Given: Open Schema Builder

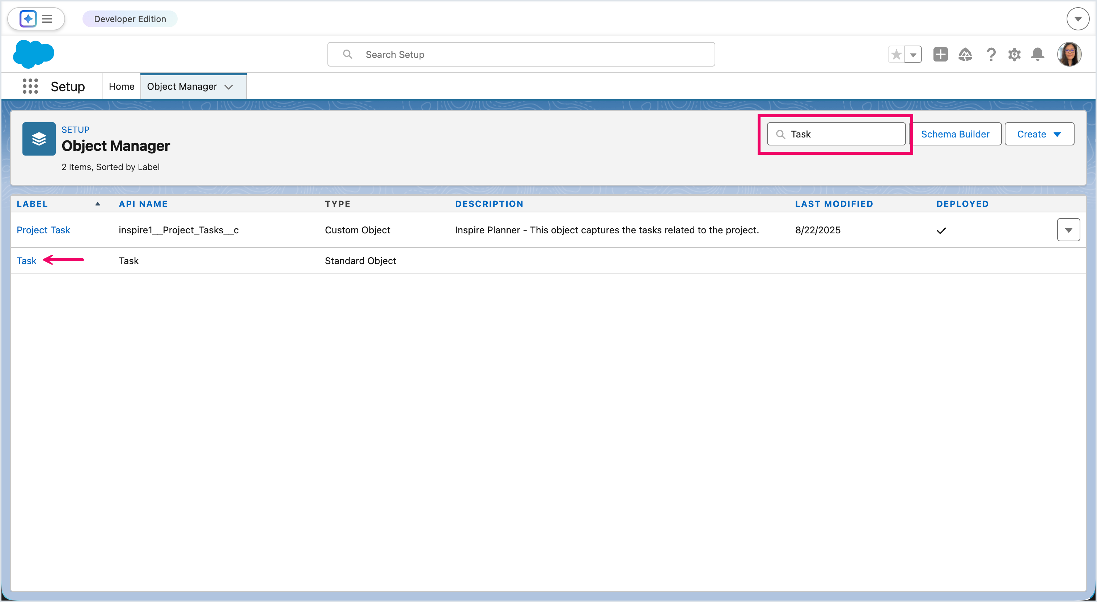Looking at the screenshot, I should tap(955, 134).
